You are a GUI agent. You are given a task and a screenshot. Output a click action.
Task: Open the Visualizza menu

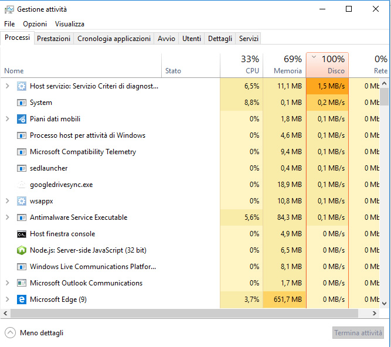tap(70, 24)
